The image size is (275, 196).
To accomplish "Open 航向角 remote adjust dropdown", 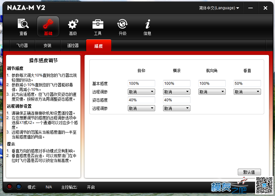I will pos(212,92).
